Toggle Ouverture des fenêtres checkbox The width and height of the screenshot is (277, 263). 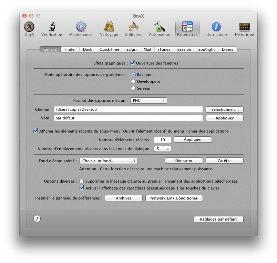pos(132,63)
